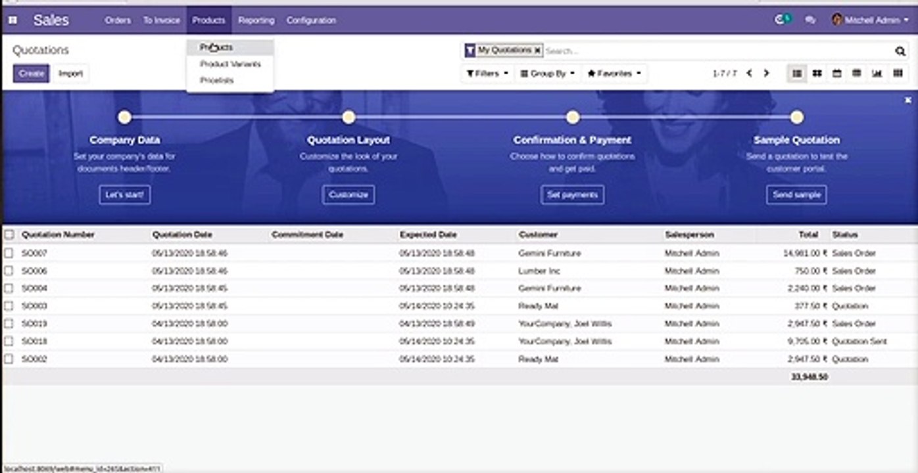
Task: Tick the checkbox for SO006
Action: (x=9, y=271)
